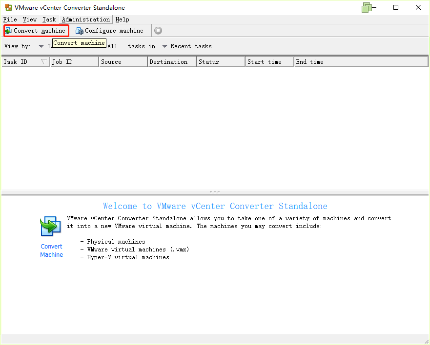
Task: Sort by the Status column header
Action: pyautogui.click(x=221, y=62)
